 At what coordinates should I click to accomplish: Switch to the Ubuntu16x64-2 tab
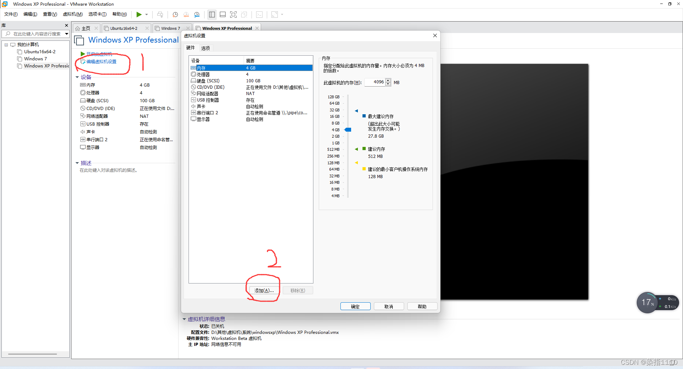[x=123, y=28]
